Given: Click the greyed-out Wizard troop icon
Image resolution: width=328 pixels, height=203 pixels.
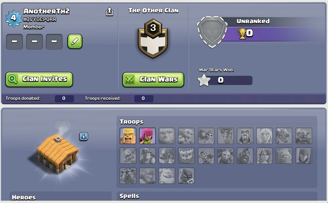Looking at the screenshot, I should pos(245,136).
